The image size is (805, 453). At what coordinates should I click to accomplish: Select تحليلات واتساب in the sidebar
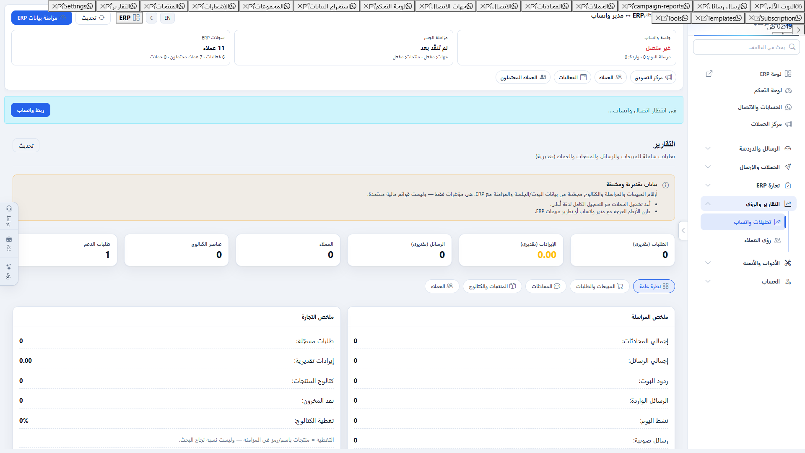point(742,222)
